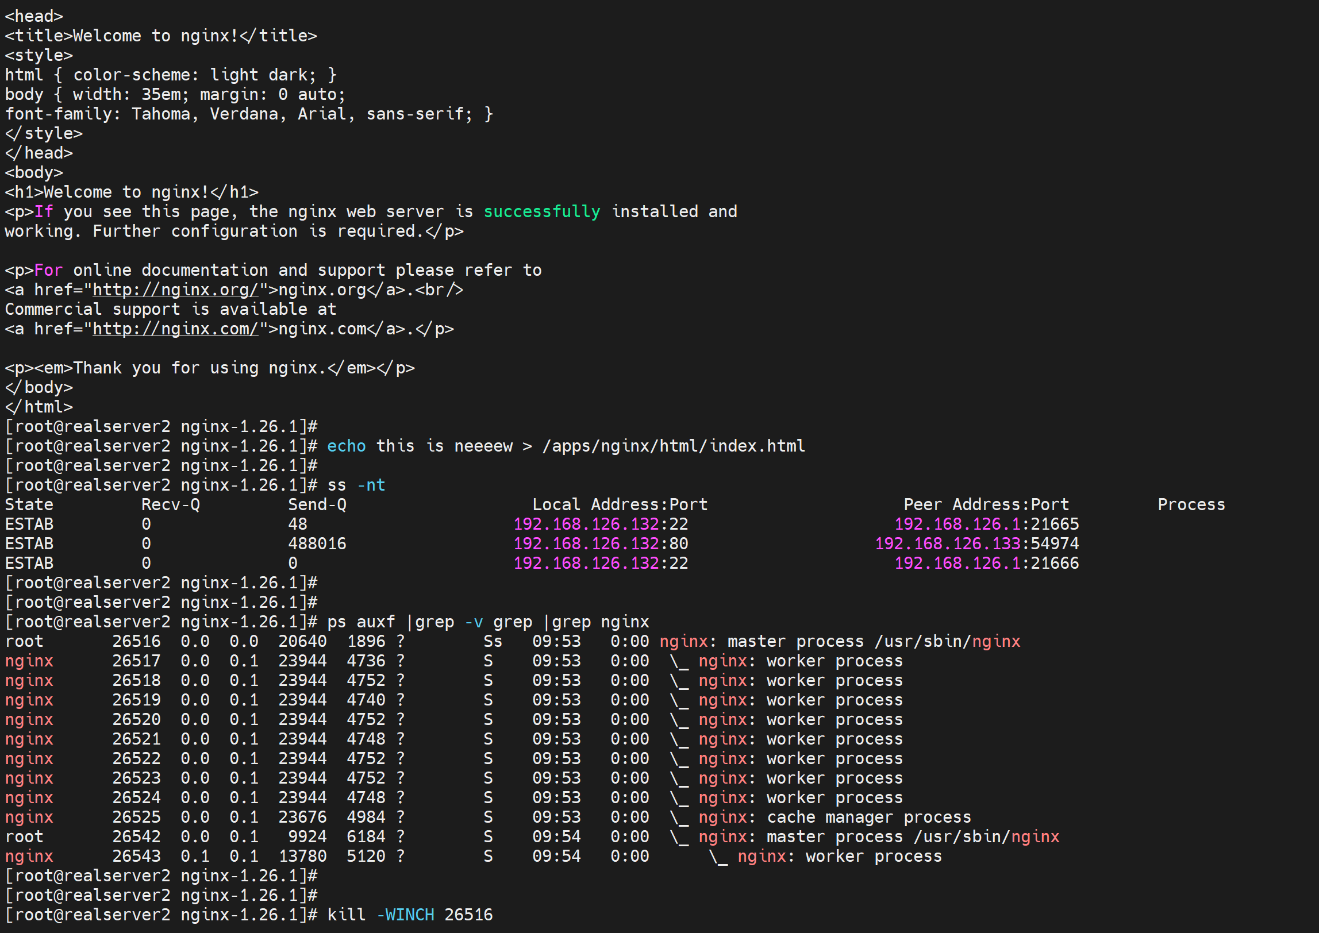Click peer address 192.168.126.1:21665
This screenshot has height=933, width=1319.
(986, 524)
